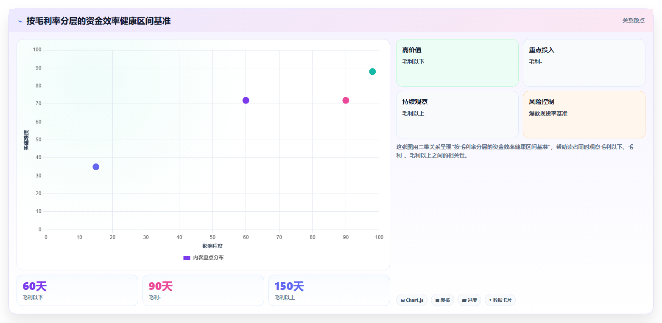Click the Chart.js tag chip
The width and height of the screenshot is (662, 323).
tap(412, 300)
